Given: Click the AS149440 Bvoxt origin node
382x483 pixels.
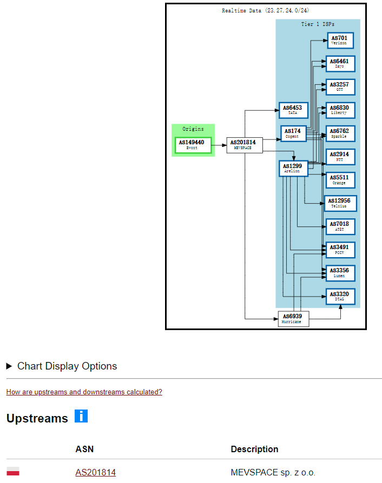Looking at the screenshot, I should 193,145.
